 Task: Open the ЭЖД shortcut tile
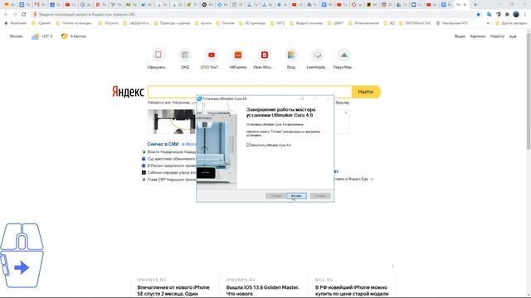click(185, 59)
